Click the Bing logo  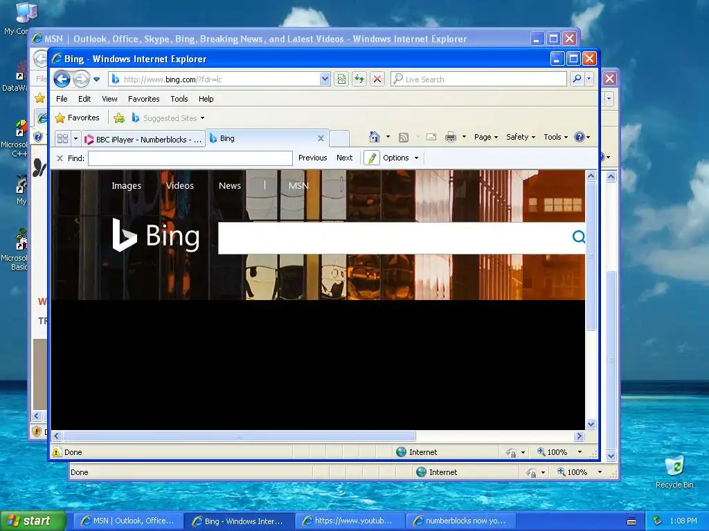coord(156,235)
